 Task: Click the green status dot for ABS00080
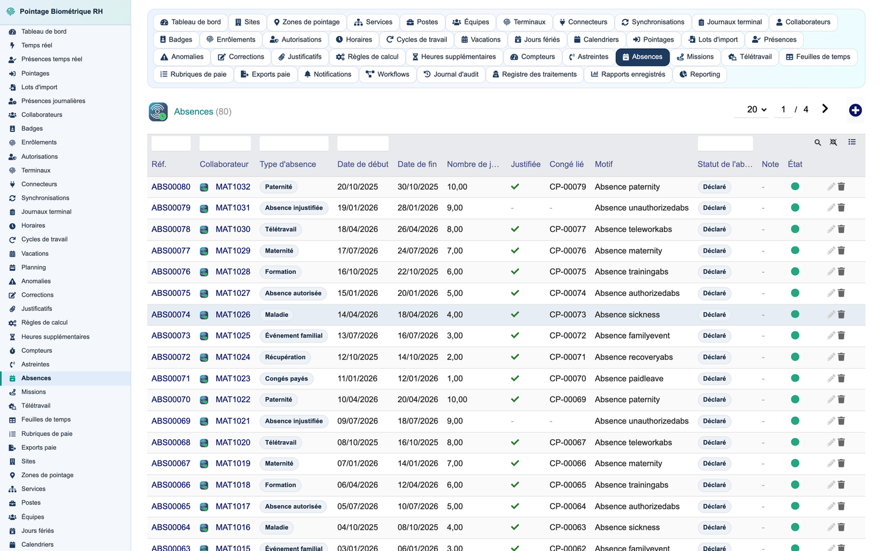coord(795,187)
